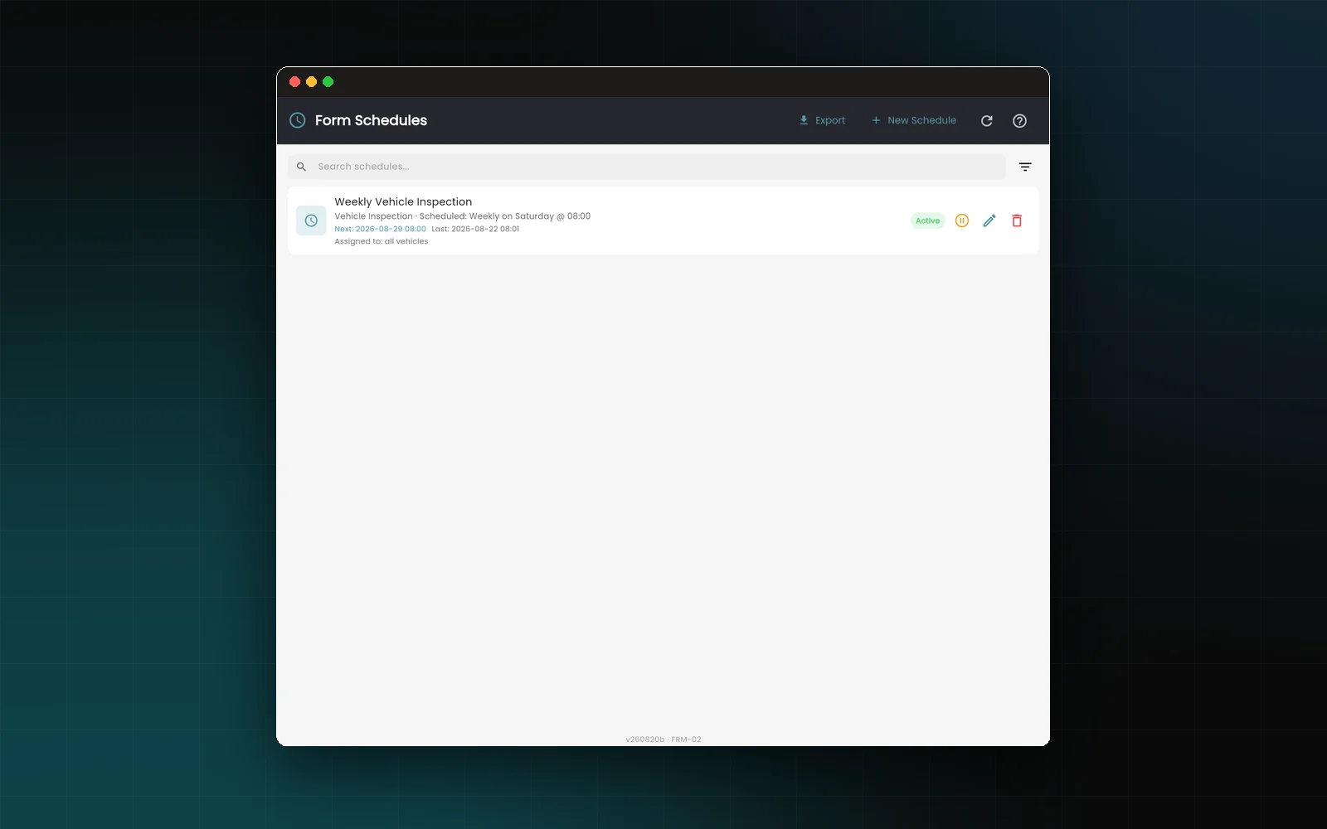Click the Form Schedules clock icon
The image size is (1327, 829).
297,120
